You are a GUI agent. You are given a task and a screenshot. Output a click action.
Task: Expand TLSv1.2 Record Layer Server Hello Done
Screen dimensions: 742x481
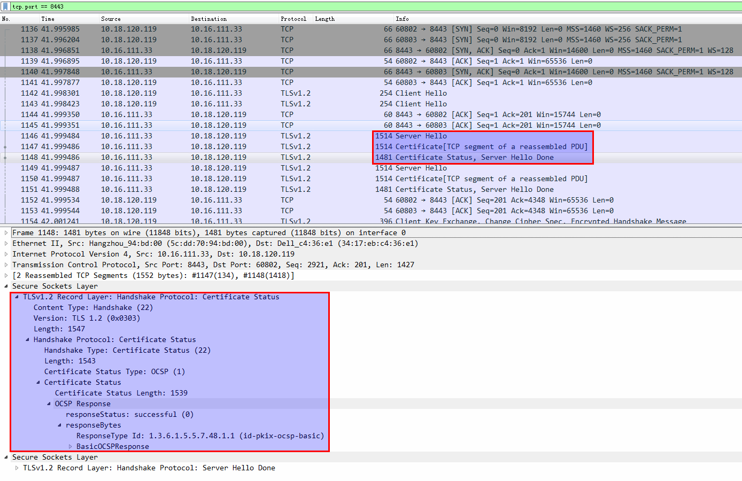click(17, 468)
